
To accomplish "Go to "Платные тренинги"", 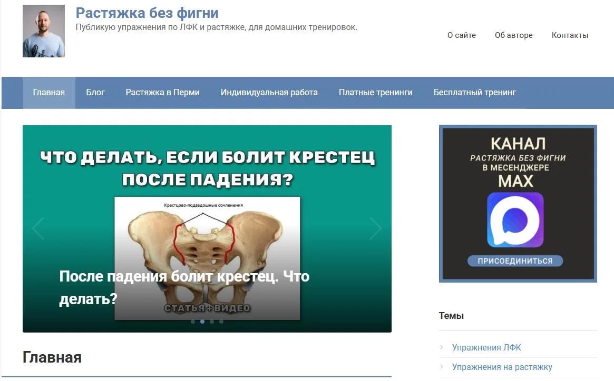I will click(x=376, y=93).
